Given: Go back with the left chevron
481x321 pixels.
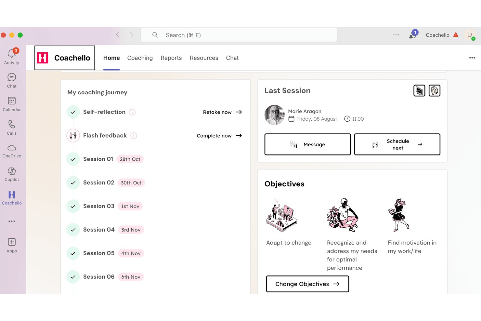Looking at the screenshot, I should click(x=118, y=35).
